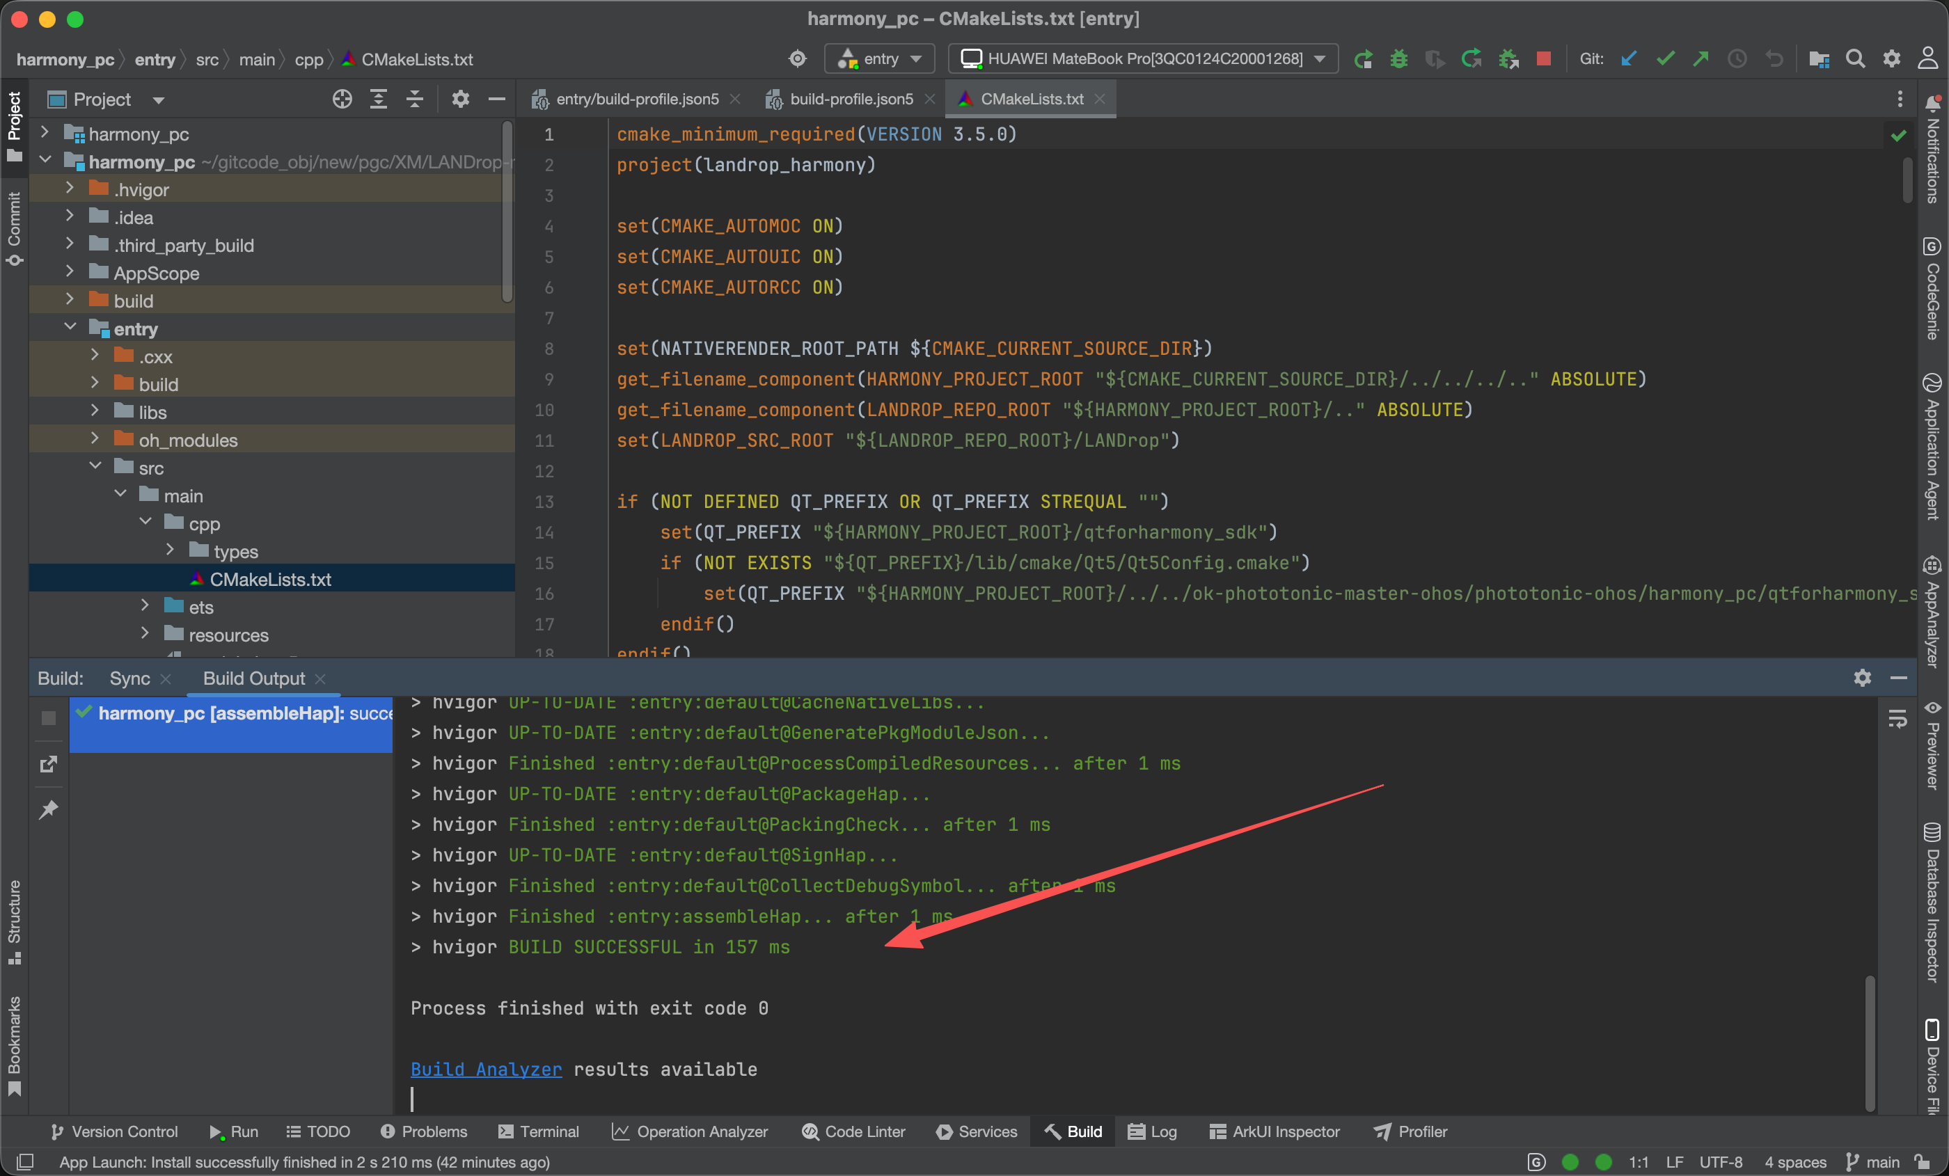
Task: Switch to entry/build-profile.json5 tab
Action: 636,100
